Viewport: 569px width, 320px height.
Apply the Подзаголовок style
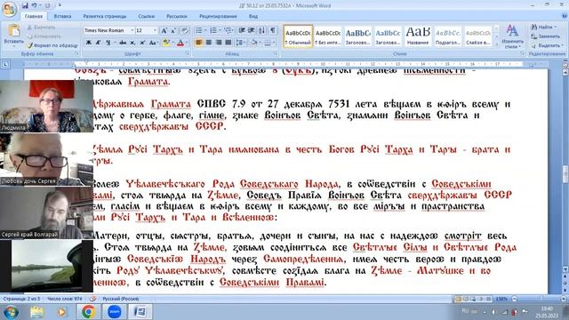click(448, 36)
